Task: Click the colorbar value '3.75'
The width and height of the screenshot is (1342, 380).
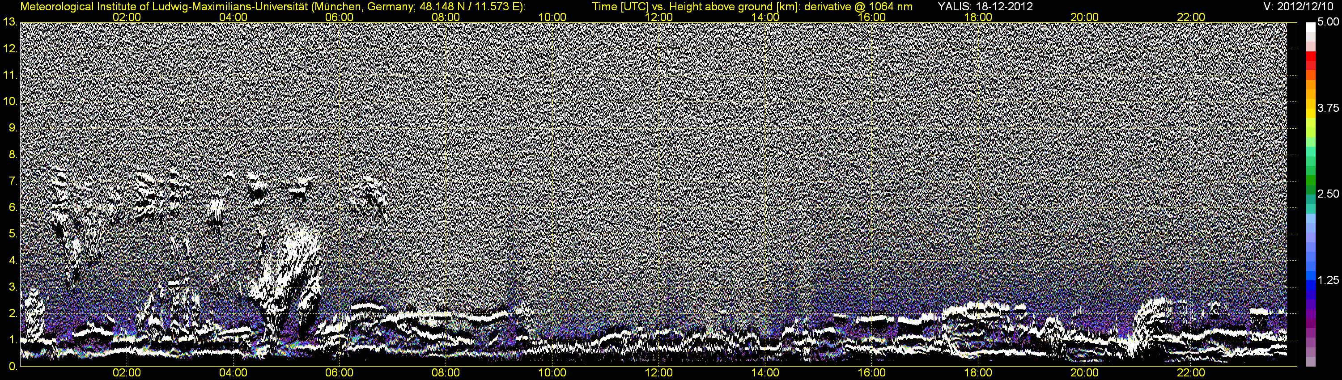Action: pos(1327,108)
